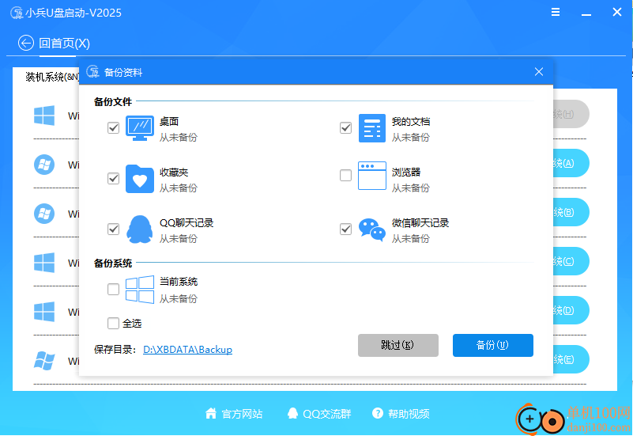
Task: Click the QQ聊天记录 label text
Action: (x=187, y=222)
